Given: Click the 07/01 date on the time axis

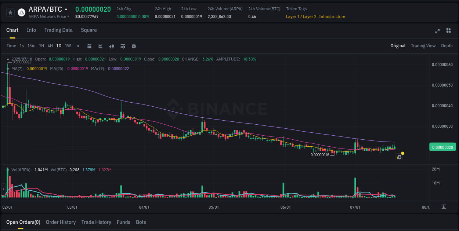Looking at the screenshot, I should [x=355, y=207].
